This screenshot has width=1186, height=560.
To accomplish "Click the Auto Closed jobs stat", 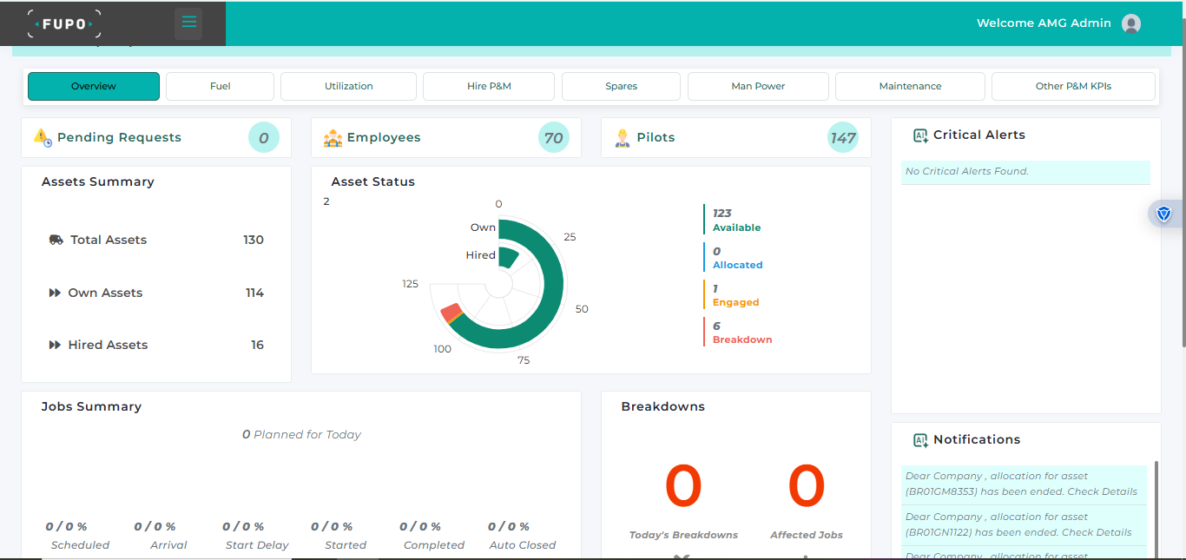I will pos(522,536).
